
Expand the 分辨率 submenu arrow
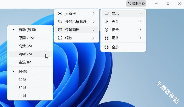click(x=94, y=13)
